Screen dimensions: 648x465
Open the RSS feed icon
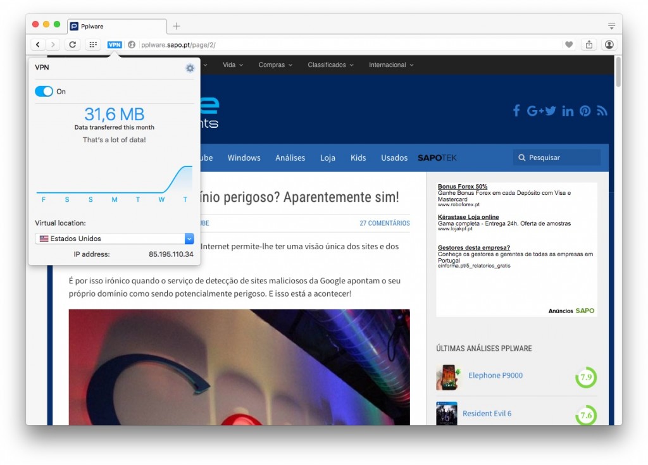pyautogui.click(x=602, y=111)
